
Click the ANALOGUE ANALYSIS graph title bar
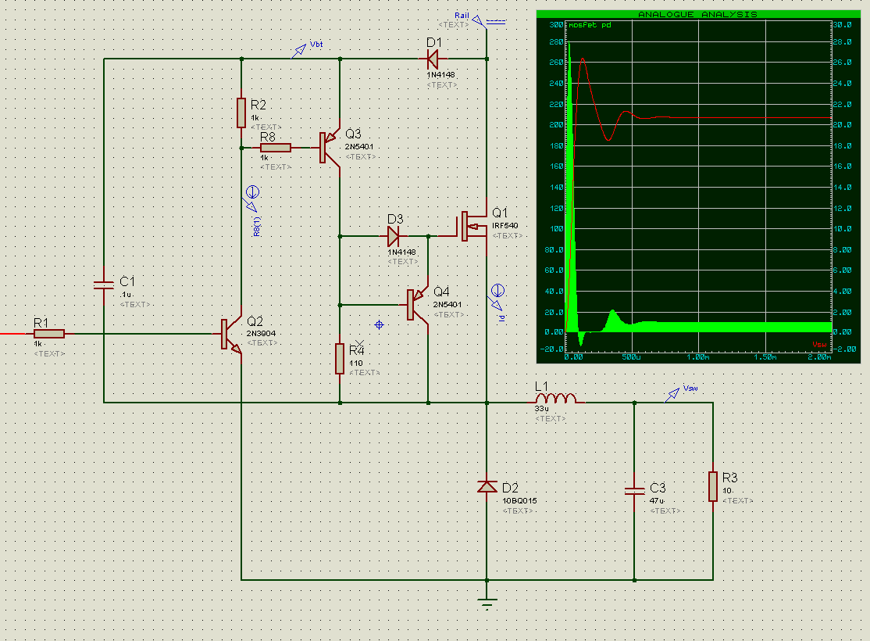[x=698, y=14]
